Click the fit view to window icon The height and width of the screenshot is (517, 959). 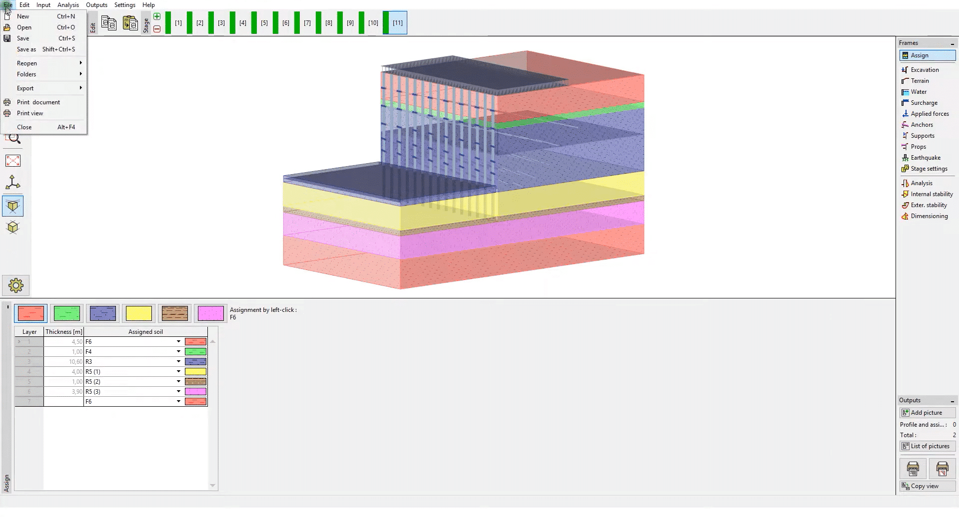point(13,161)
